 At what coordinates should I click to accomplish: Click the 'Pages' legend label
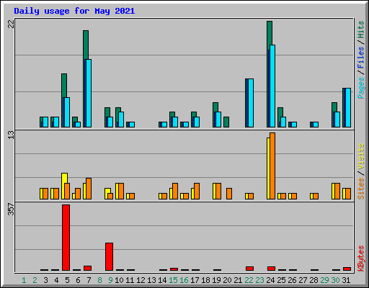(x=360, y=88)
